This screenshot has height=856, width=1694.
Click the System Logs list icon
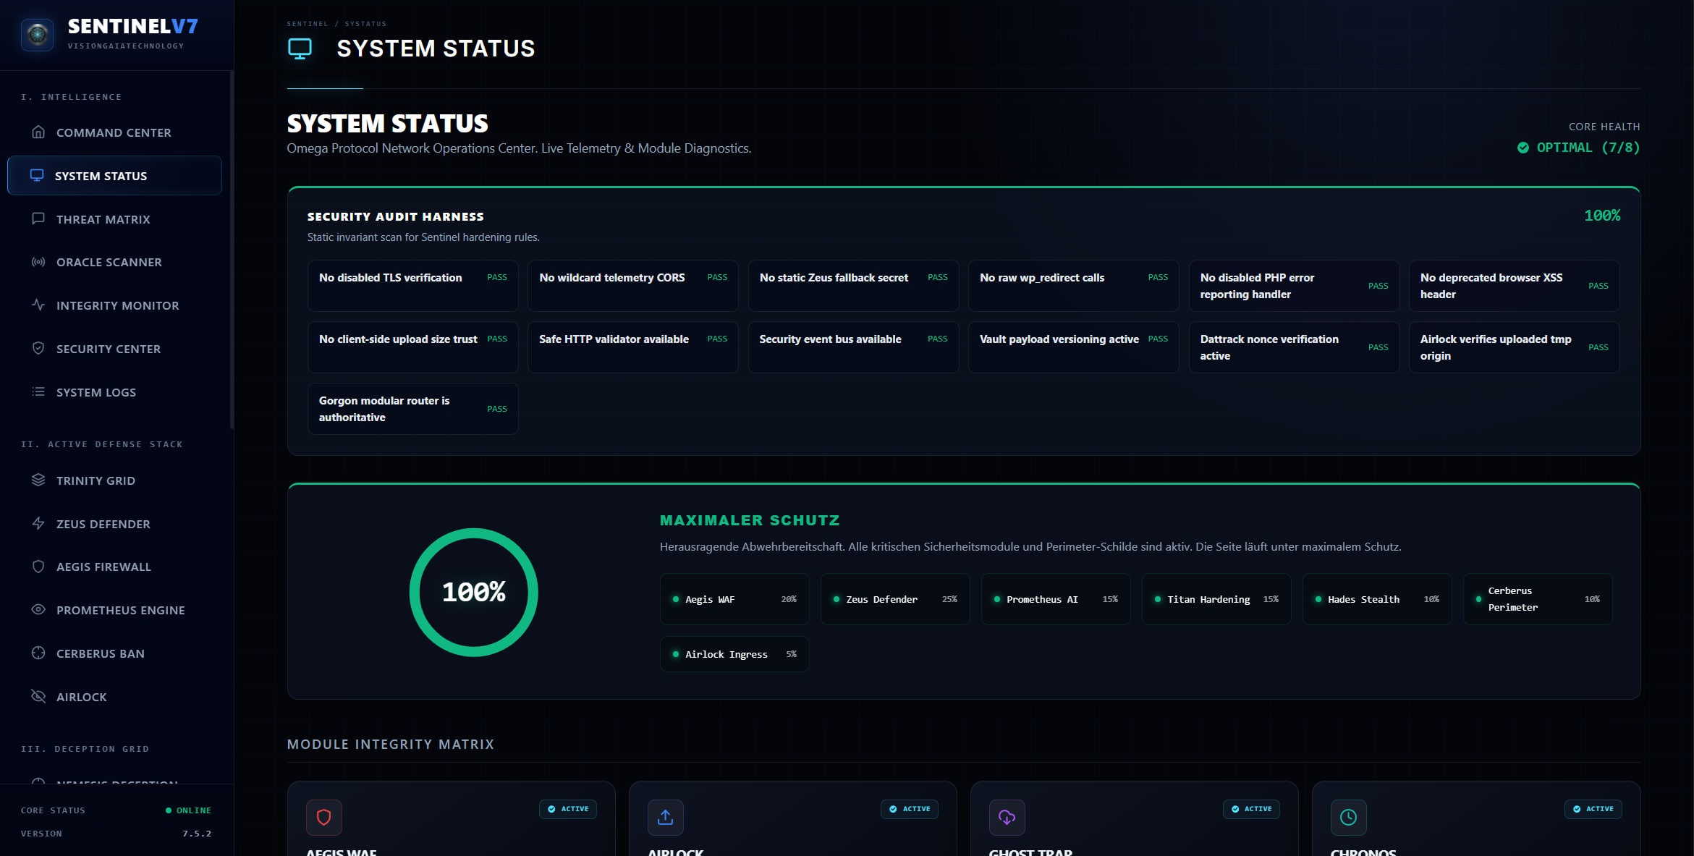pyautogui.click(x=38, y=392)
